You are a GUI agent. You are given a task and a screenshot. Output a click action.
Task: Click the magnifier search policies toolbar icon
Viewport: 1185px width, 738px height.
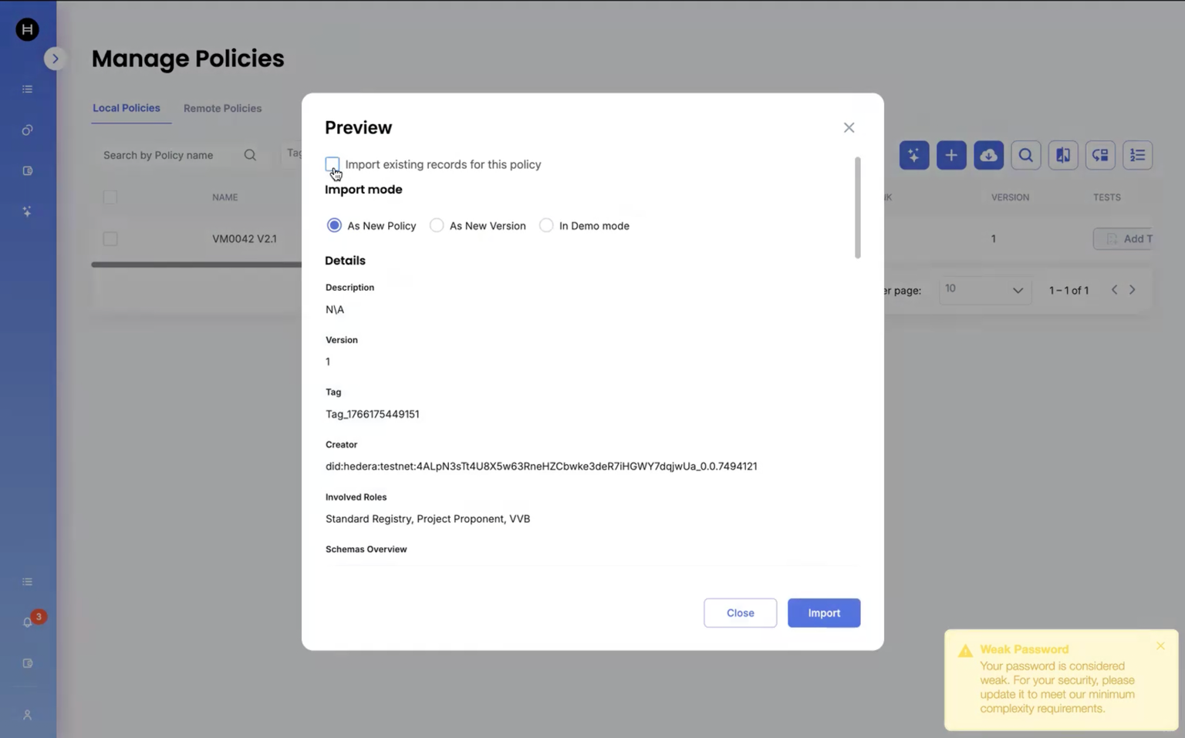pyautogui.click(x=1025, y=155)
